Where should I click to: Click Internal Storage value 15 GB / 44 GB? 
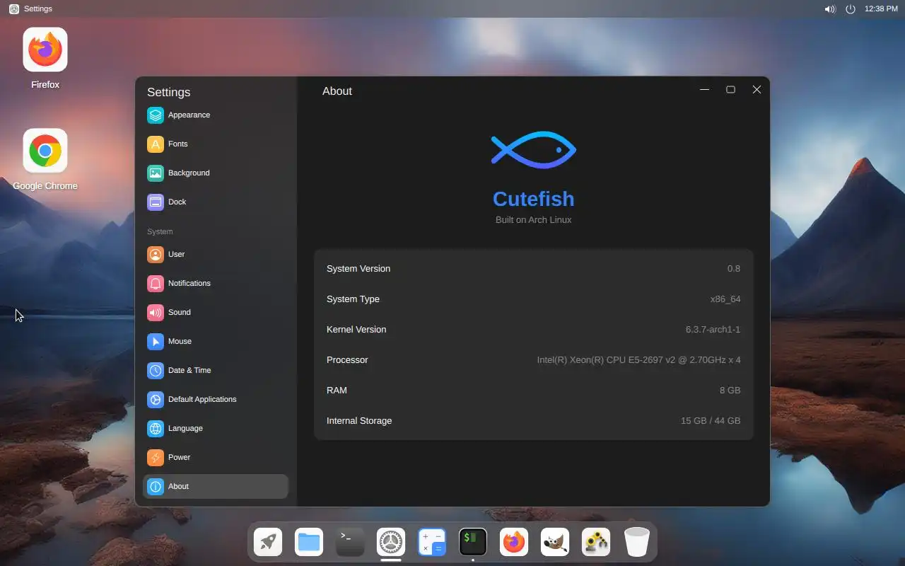711,421
